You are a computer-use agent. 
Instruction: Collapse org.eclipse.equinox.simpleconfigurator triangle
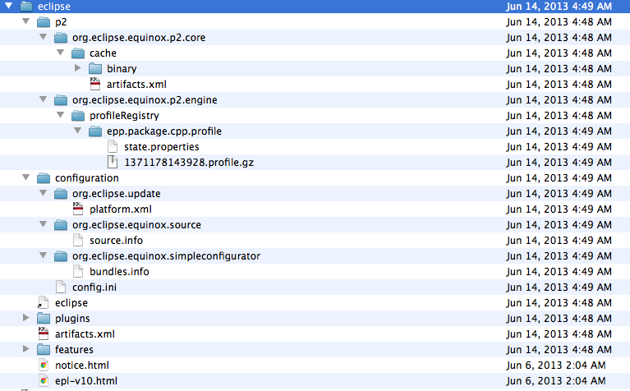tap(44, 255)
